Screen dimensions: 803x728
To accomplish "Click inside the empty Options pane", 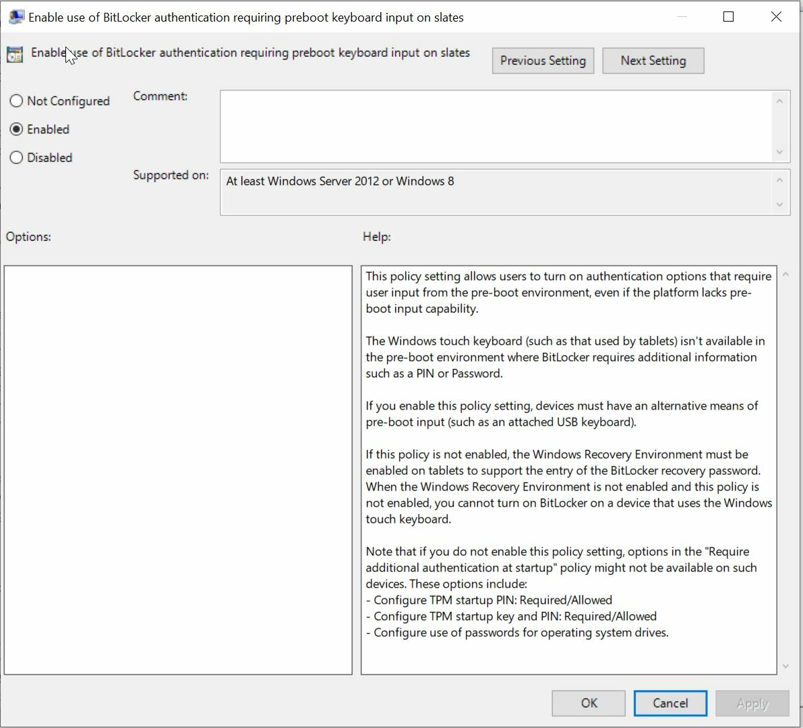I will (x=178, y=470).
